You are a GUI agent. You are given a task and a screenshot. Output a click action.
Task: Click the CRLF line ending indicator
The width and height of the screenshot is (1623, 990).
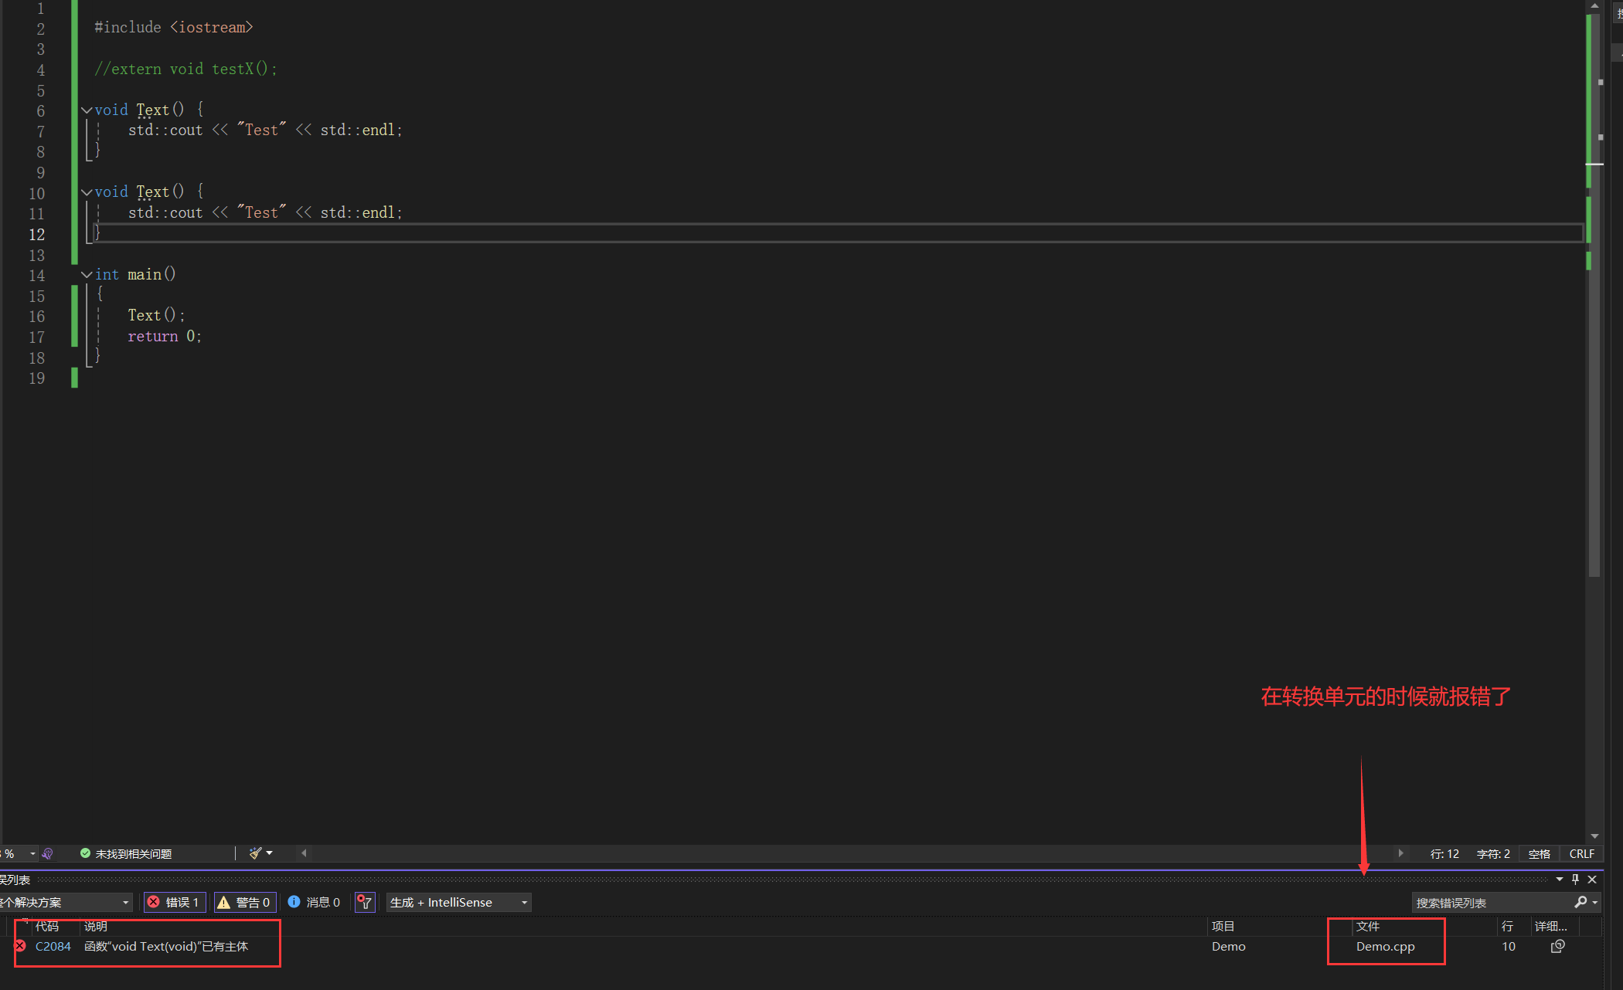[1581, 853]
